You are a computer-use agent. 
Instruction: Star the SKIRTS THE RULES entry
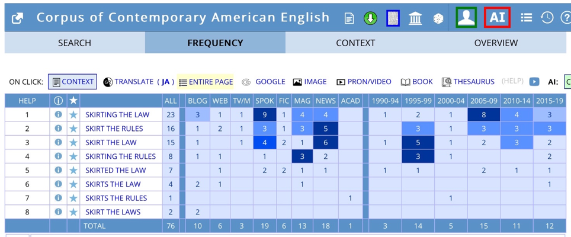click(x=73, y=198)
